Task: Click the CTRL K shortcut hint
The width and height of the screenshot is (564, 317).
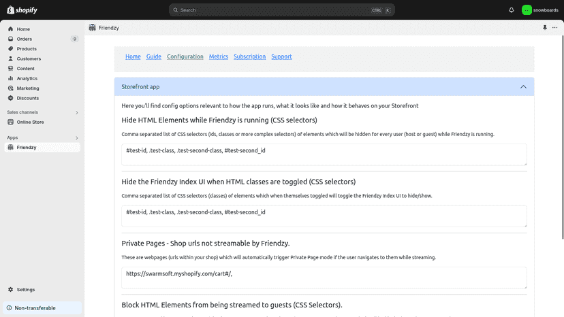Action: pos(381,10)
